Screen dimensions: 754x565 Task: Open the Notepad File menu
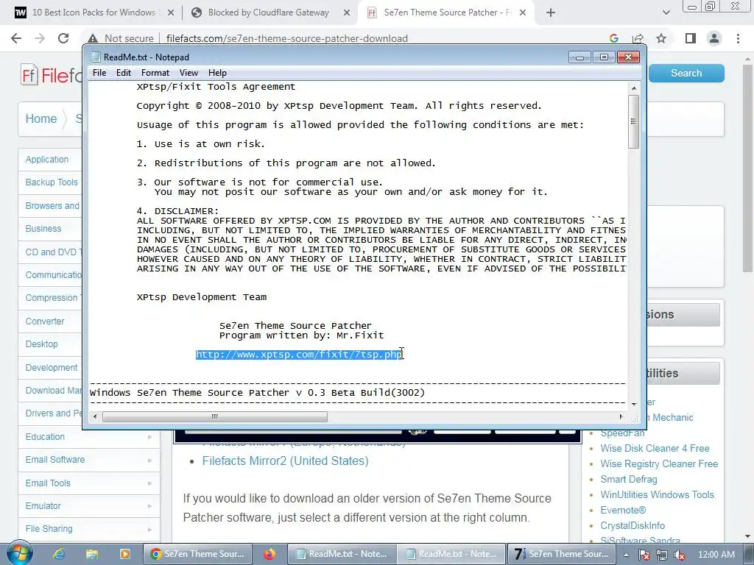tap(99, 73)
